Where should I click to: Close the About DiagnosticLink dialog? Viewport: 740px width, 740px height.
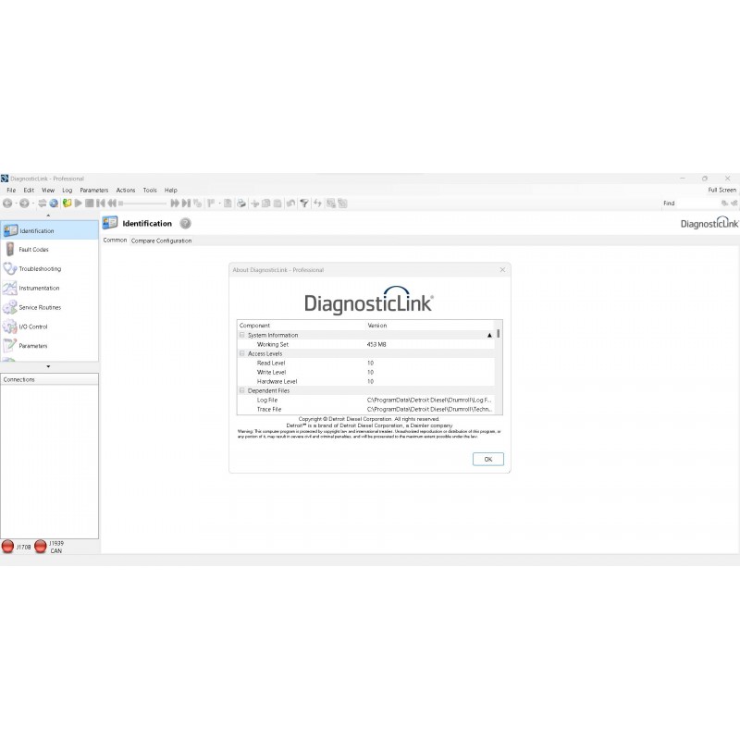(x=502, y=270)
